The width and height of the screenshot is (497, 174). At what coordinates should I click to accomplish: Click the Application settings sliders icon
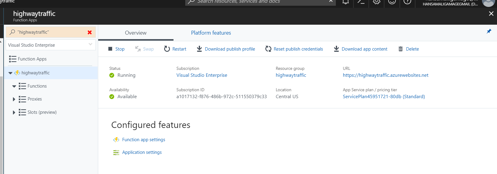116,153
